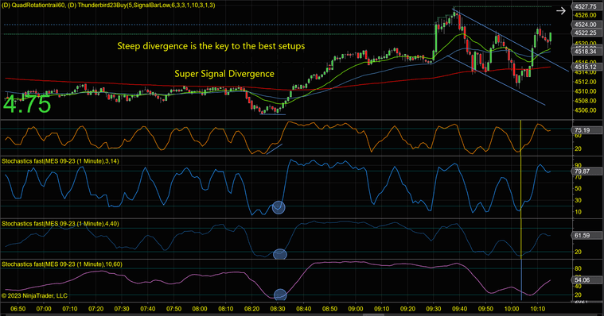Click the Stochastics fast 10,60 panel label
The image size is (604, 316).
[x=61, y=264]
